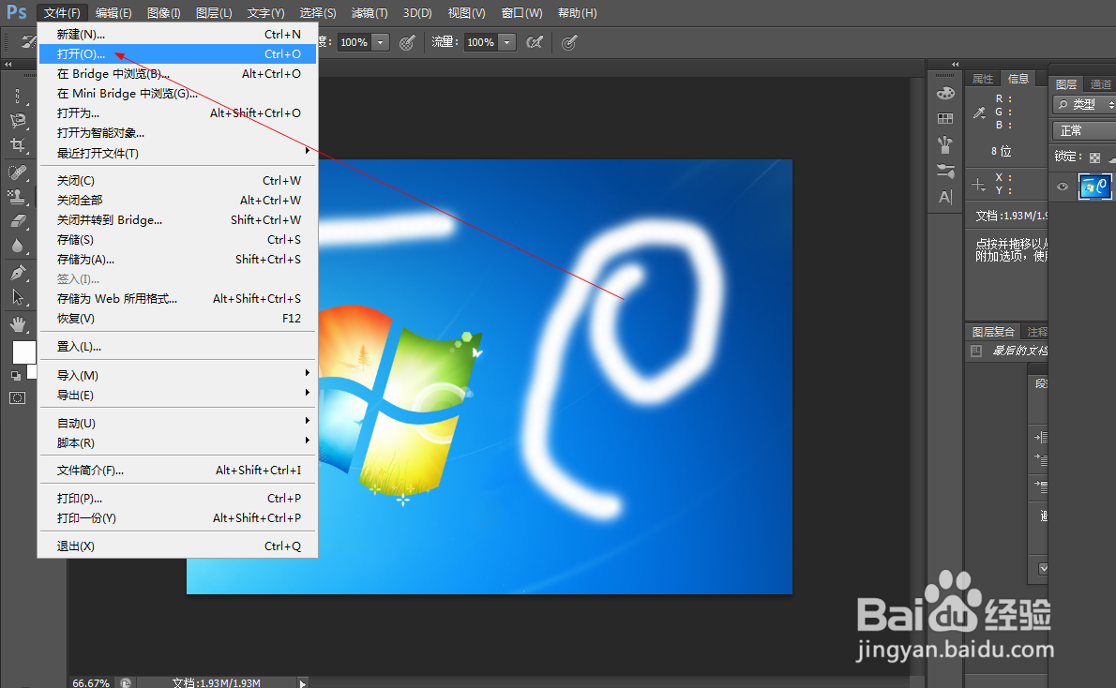This screenshot has width=1116, height=688.
Task: Switch to the 信息 tab
Action: [x=1018, y=78]
